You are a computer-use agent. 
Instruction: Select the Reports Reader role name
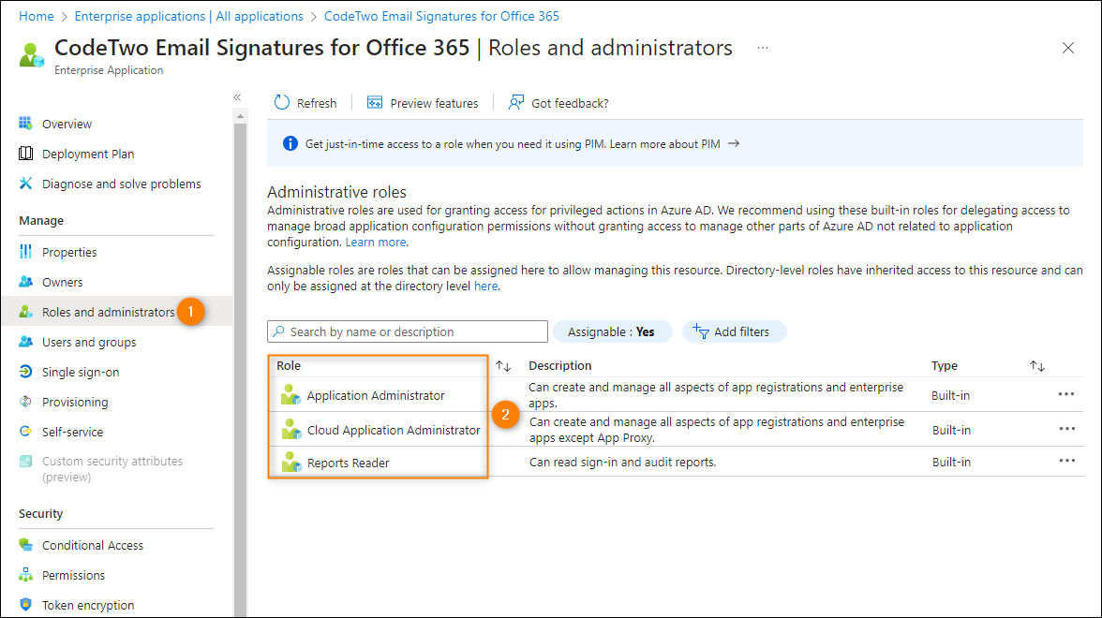(348, 463)
